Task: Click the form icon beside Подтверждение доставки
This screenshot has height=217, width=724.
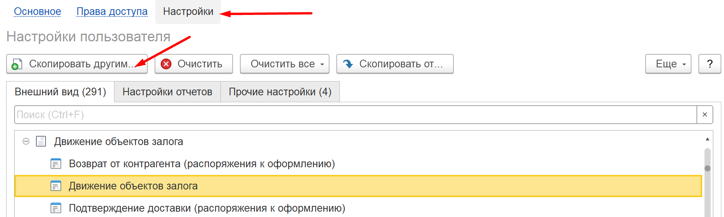Action: pyautogui.click(x=56, y=208)
